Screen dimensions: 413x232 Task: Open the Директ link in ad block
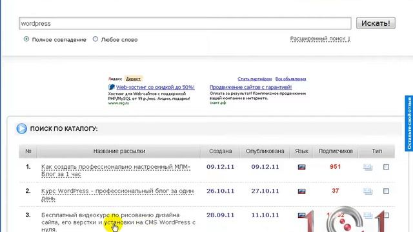133,79
